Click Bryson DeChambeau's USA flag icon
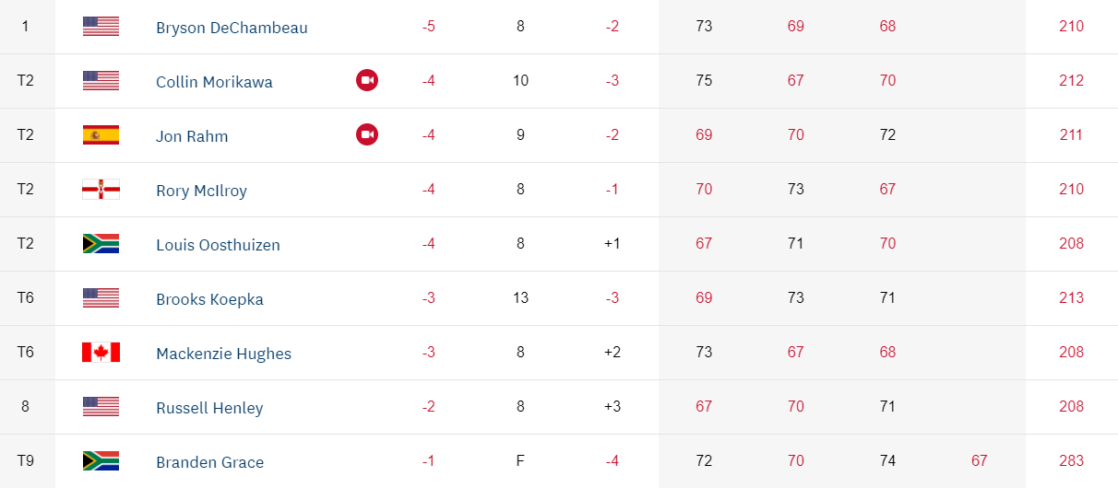 [x=101, y=27]
